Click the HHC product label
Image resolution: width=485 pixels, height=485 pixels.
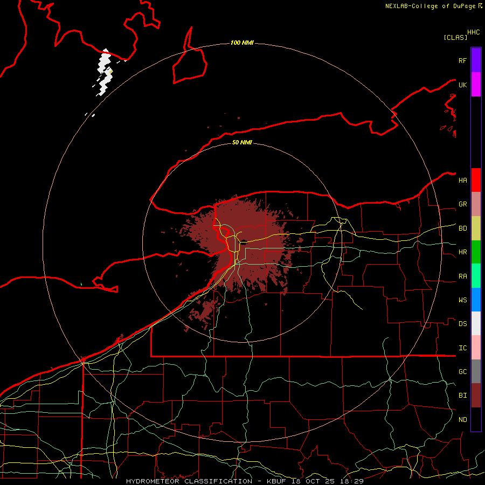tap(473, 32)
